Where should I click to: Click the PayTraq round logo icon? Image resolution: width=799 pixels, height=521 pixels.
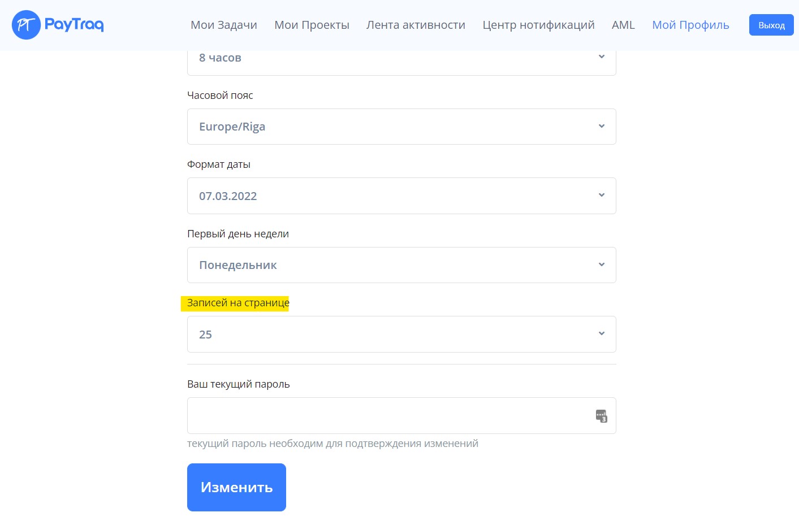click(x=26, y=25)
